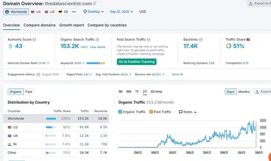Open the Growth report tab
The image size is (271, 161).
pos(72,25)
